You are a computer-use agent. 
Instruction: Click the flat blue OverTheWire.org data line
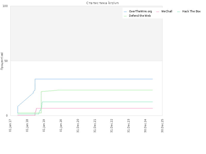[103, 79]
